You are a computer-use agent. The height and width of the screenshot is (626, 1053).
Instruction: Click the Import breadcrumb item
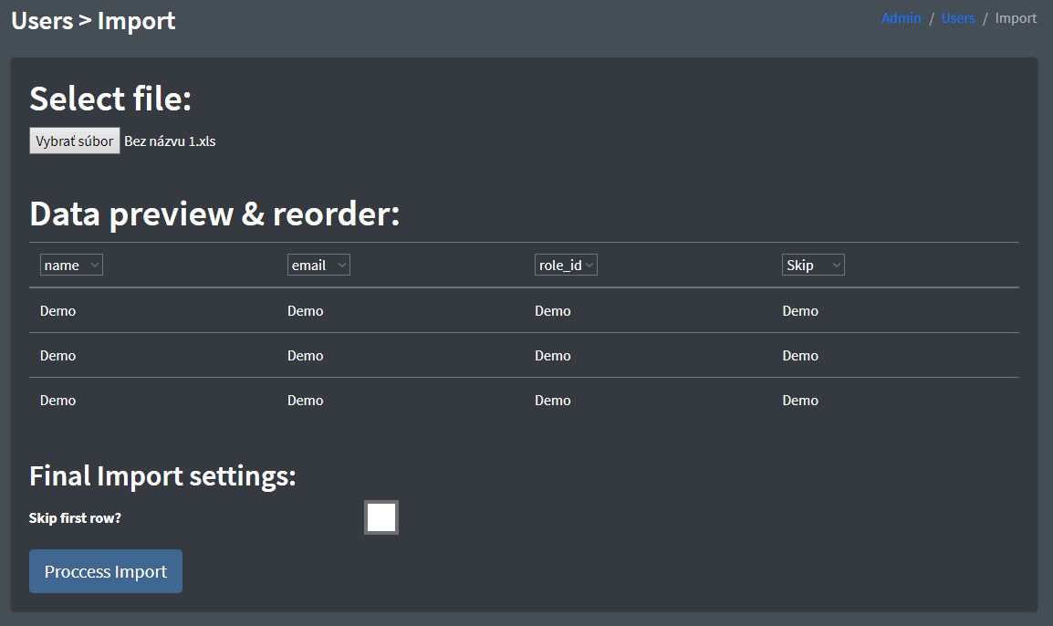[1016, 18]
